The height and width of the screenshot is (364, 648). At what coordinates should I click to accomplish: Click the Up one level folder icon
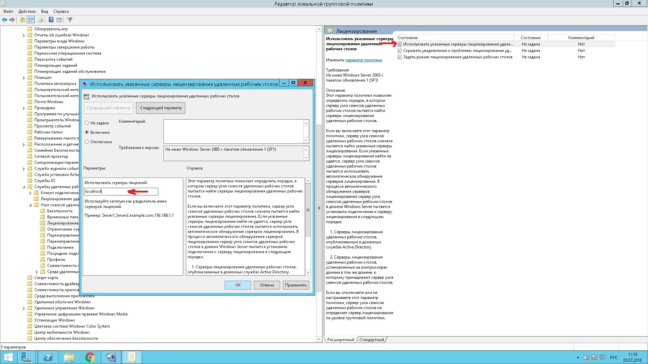[22, 20]
